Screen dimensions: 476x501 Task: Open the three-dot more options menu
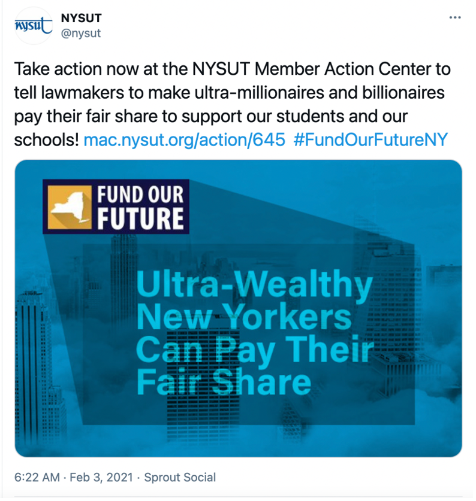(455, 17)
